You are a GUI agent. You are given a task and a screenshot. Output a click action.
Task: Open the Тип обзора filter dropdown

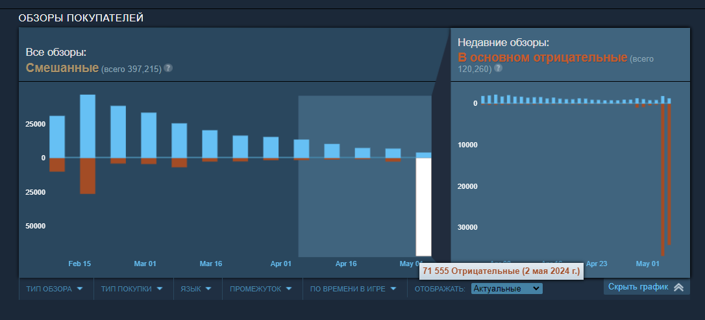point(55,289)
